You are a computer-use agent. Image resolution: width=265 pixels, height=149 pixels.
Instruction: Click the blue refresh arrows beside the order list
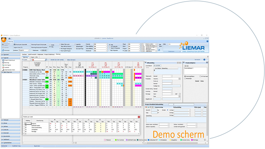pos(159,50)
